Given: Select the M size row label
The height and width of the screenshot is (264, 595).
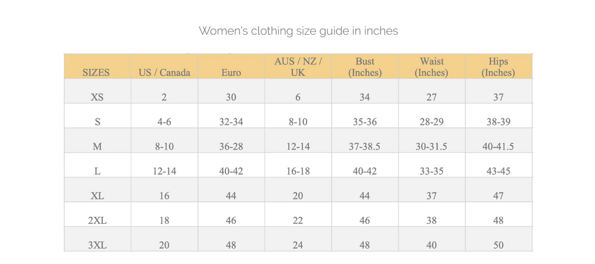Looking at the screenshot, I should point(97,147).
